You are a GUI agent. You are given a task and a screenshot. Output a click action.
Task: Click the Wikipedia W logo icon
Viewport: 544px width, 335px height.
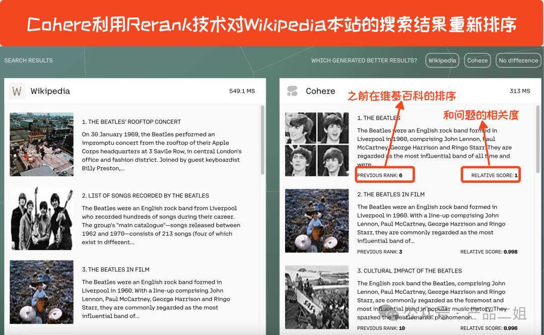[x=17, y=91]
